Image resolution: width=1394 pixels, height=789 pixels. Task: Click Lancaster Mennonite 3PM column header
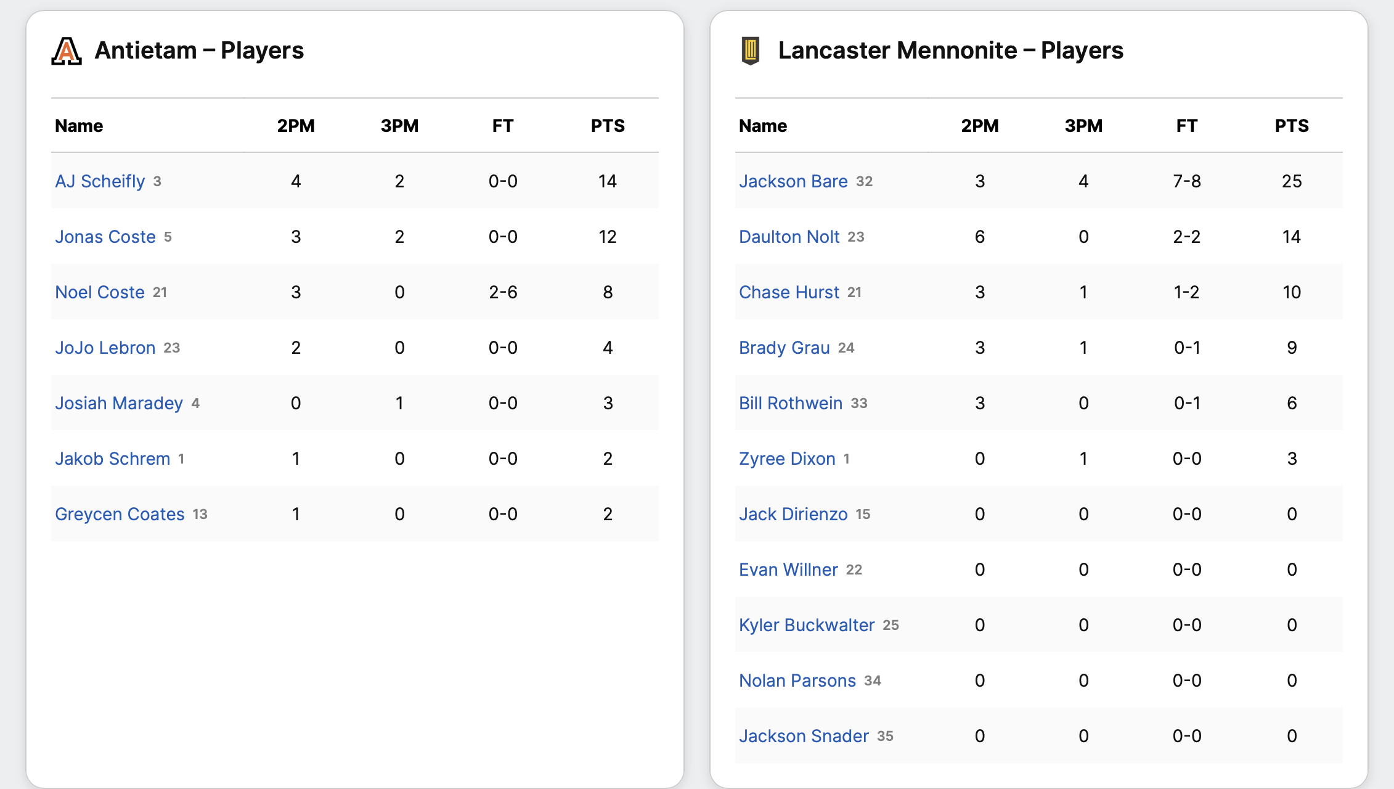click(x=1083, y=126)
